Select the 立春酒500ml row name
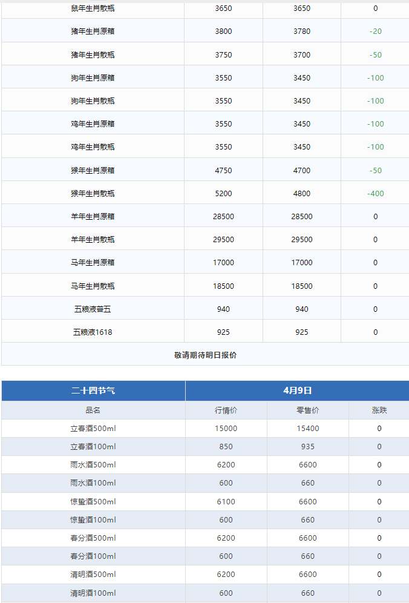409x603 pixels. point(93,429)
